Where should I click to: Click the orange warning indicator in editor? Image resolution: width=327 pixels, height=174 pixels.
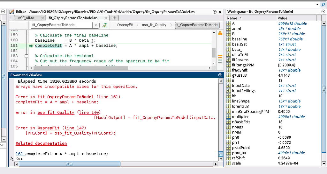click(x=220, y=33)
